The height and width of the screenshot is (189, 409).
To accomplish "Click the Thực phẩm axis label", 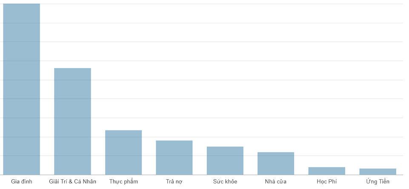I will click(123, 181).
